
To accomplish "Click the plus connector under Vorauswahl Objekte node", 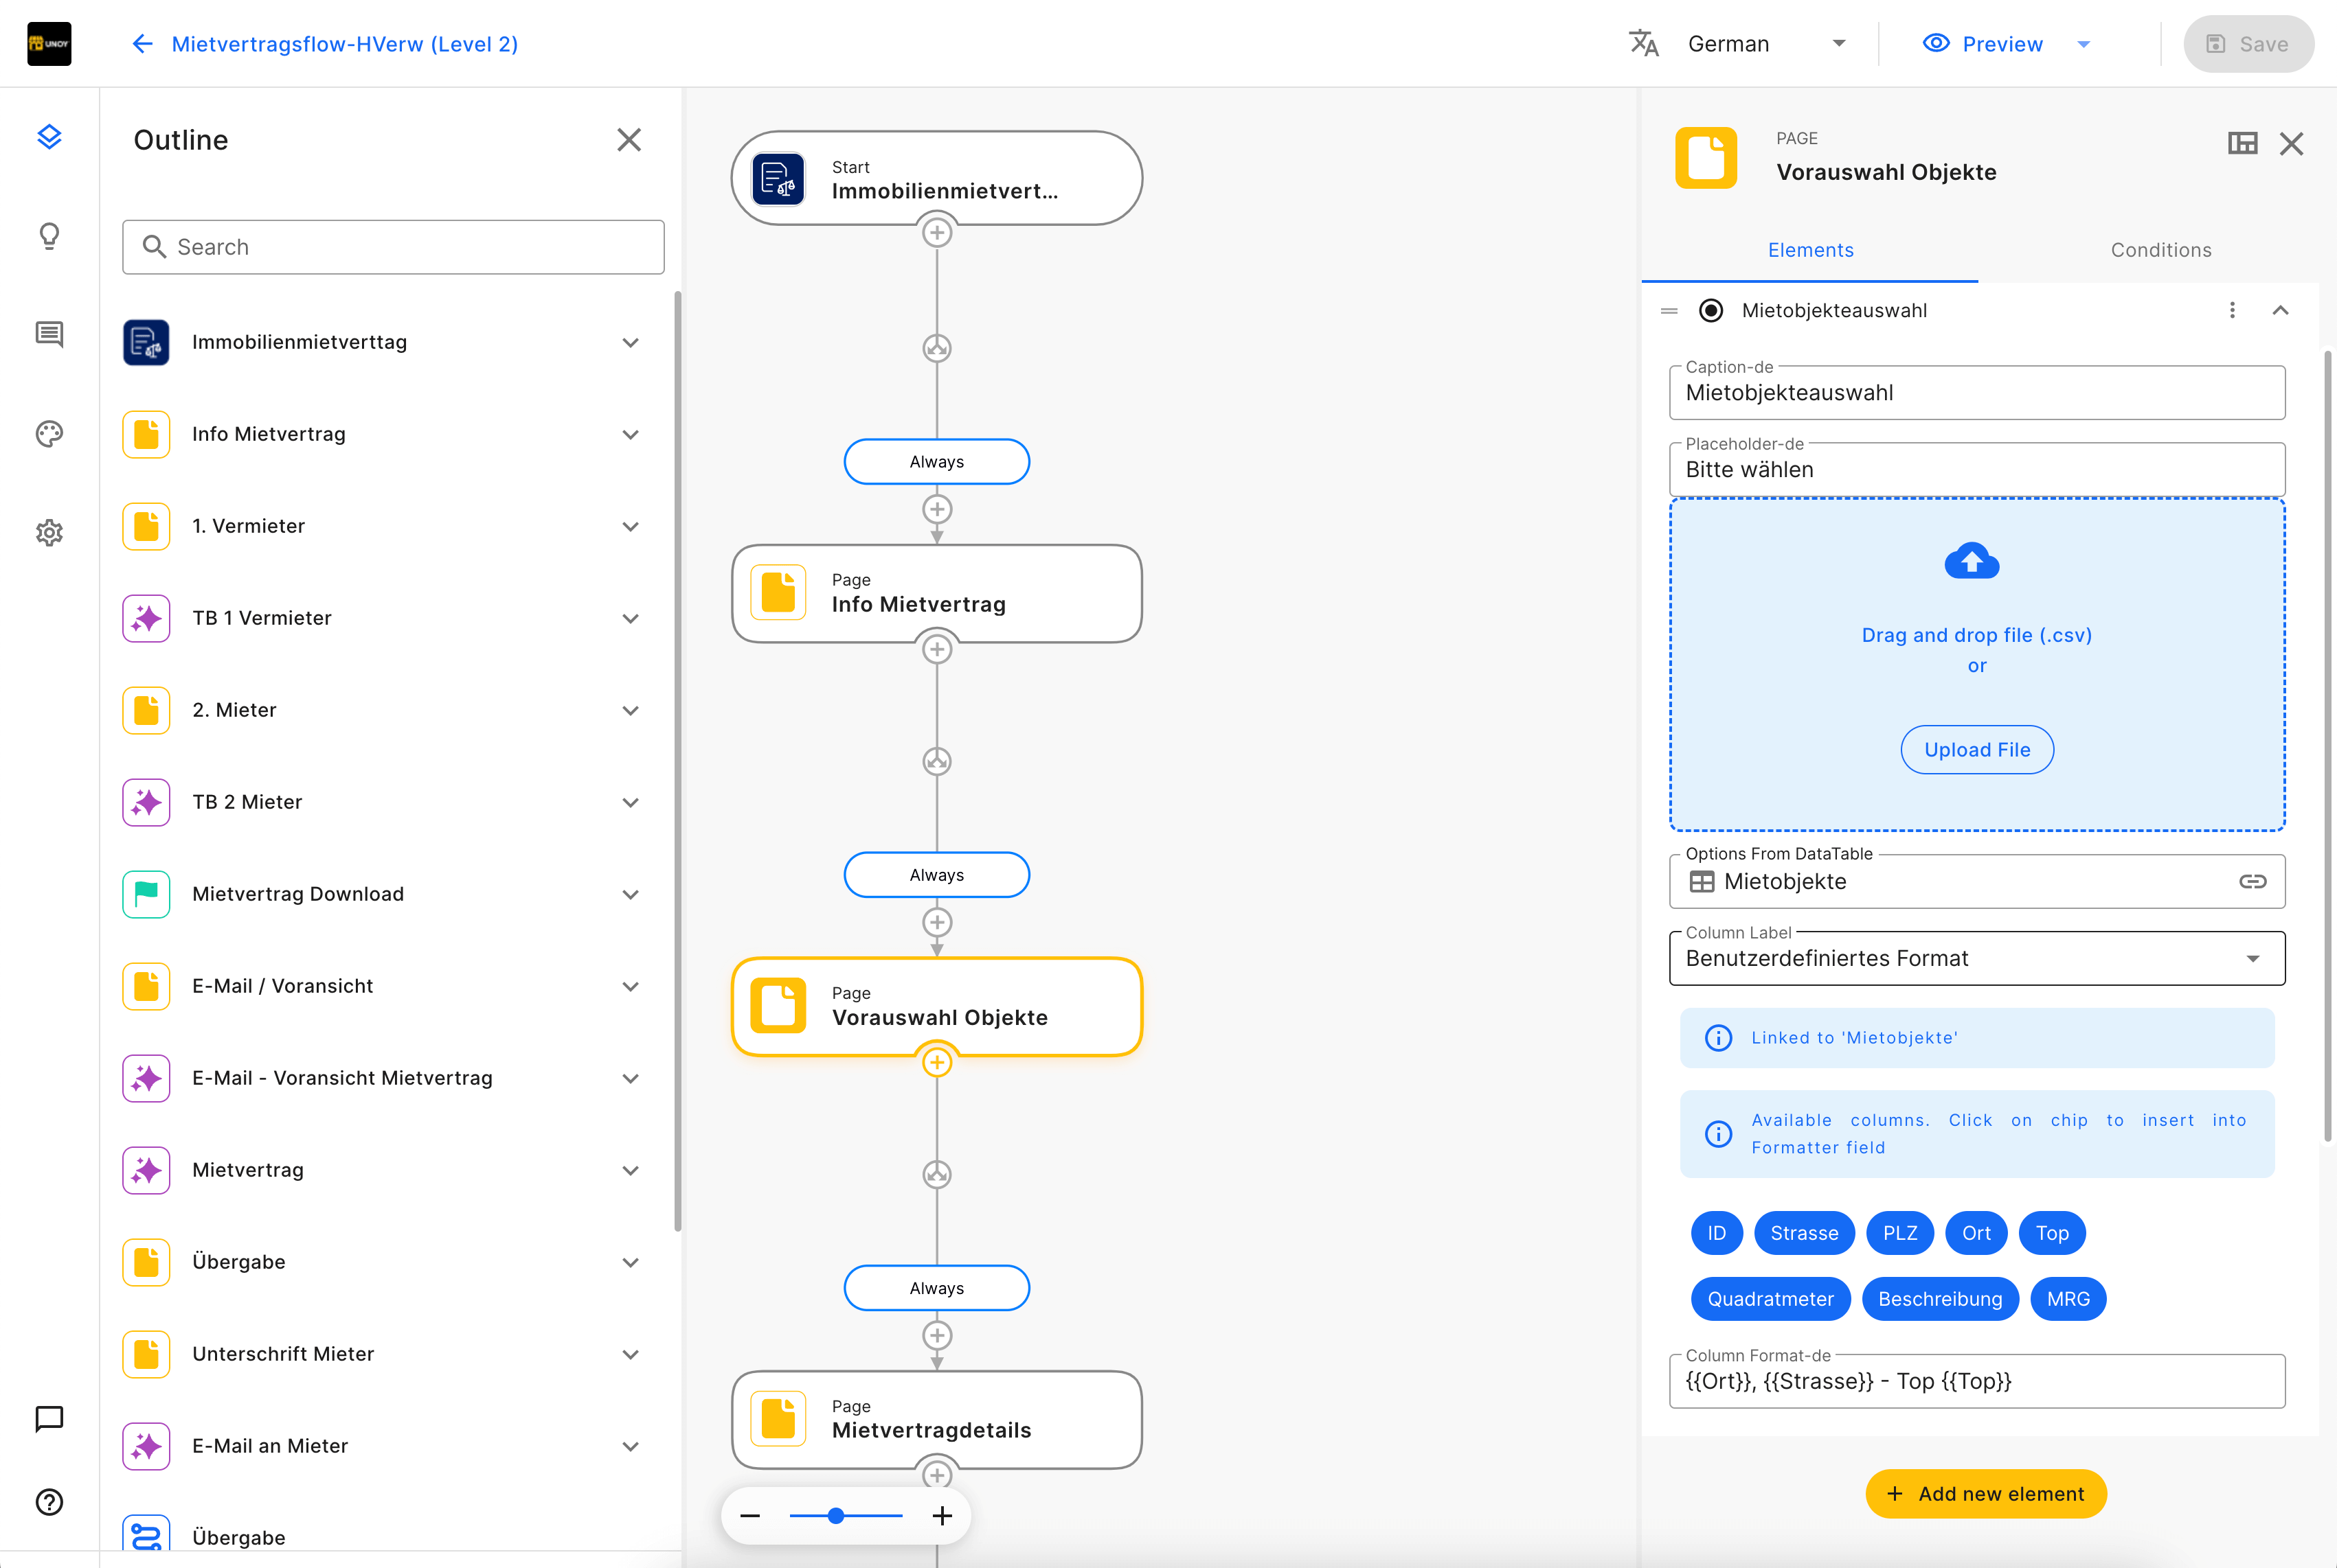I will (936, 1062).
